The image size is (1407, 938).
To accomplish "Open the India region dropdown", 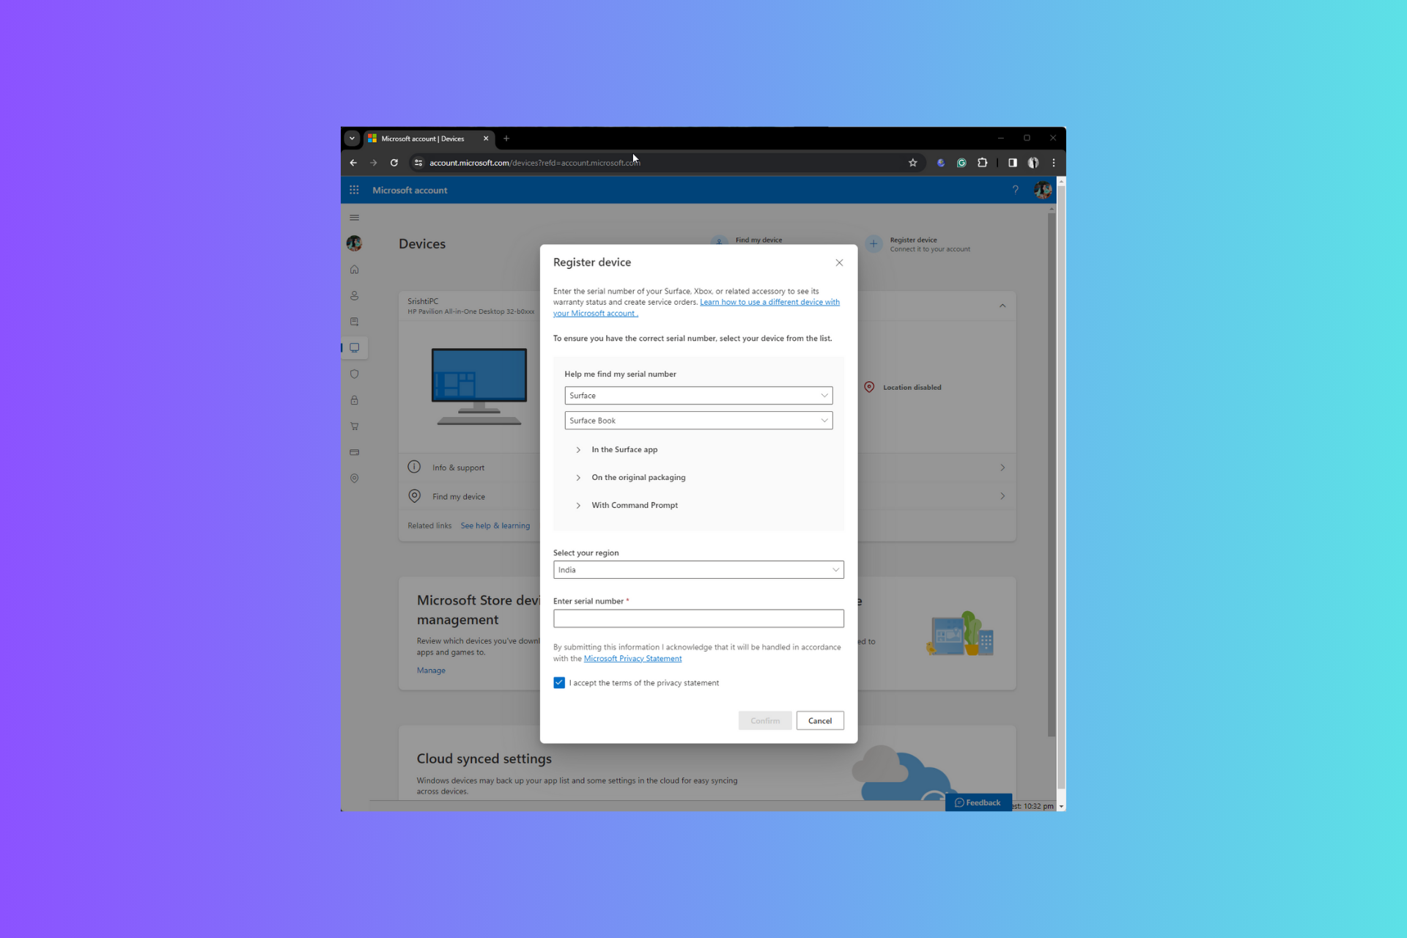I will tap(698, 570).
